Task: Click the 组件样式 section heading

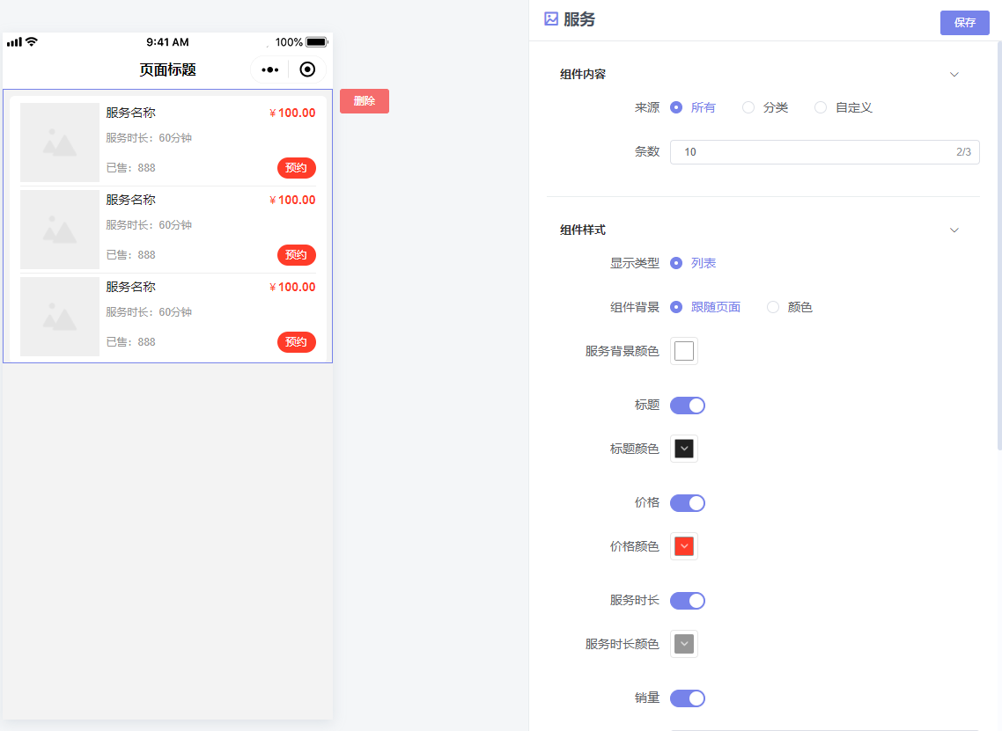Action: click(x=583, y=230)
